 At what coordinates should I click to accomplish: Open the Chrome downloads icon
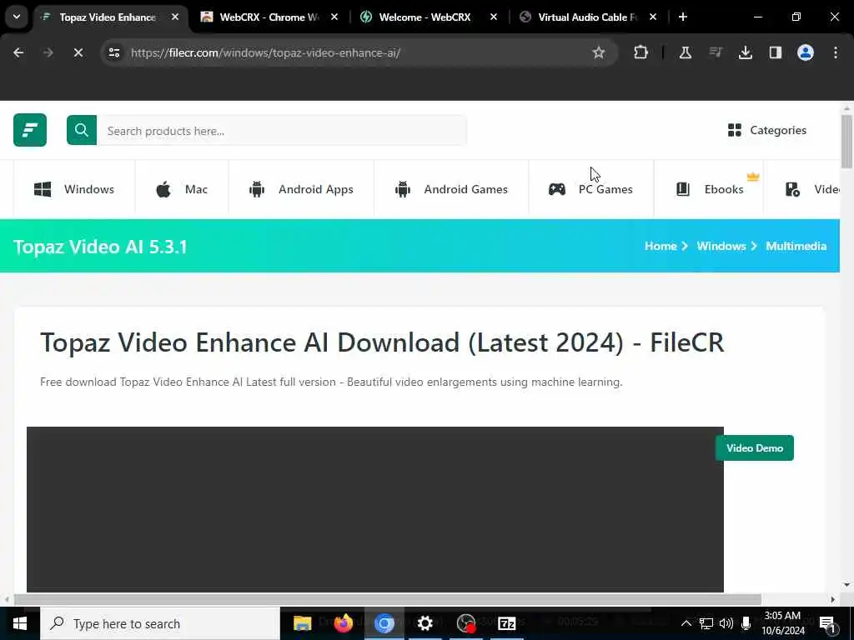point(746,52)
